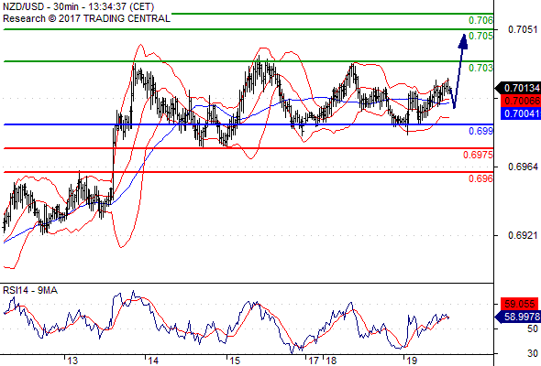
Task: Click the red horizontal support line at 0.696
Action: [x=248, y=172]
